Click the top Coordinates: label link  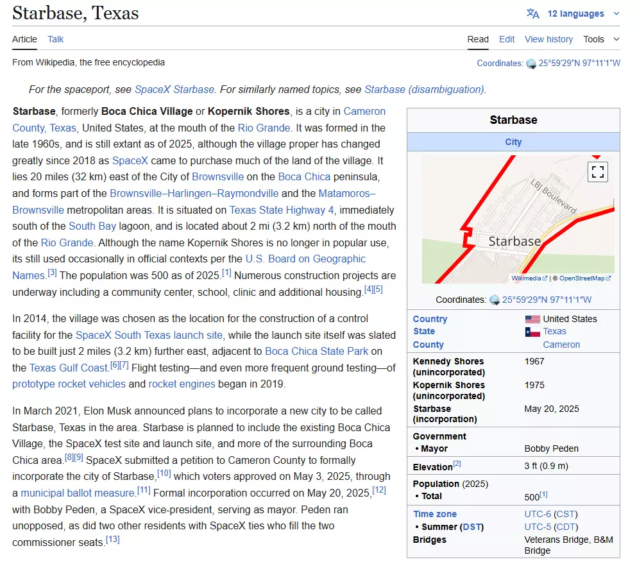pos(500,63)
